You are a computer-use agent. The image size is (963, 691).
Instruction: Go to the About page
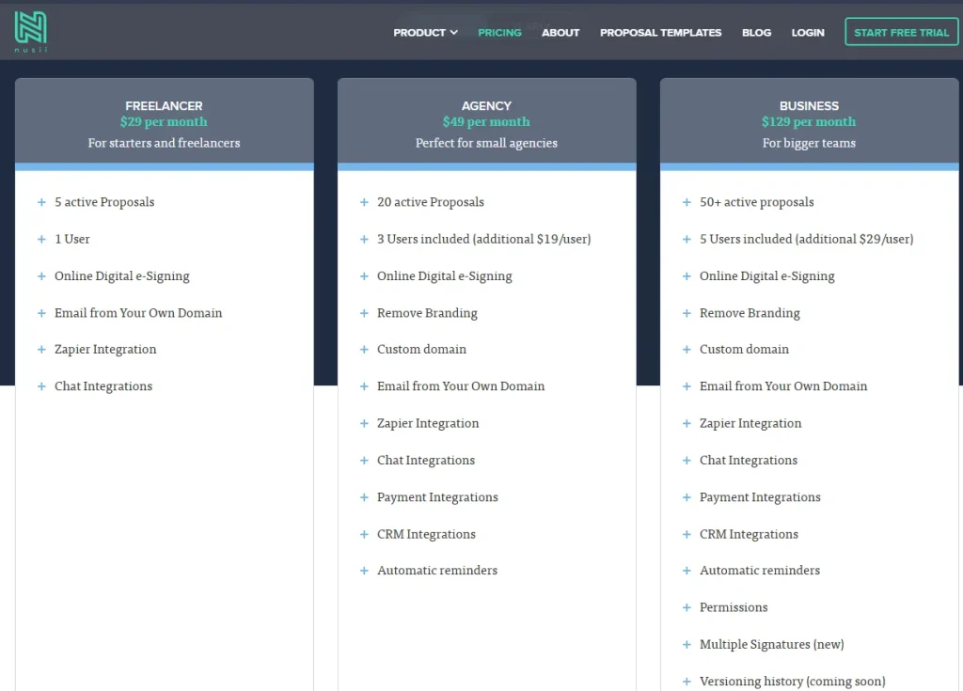tap(560, 33)
